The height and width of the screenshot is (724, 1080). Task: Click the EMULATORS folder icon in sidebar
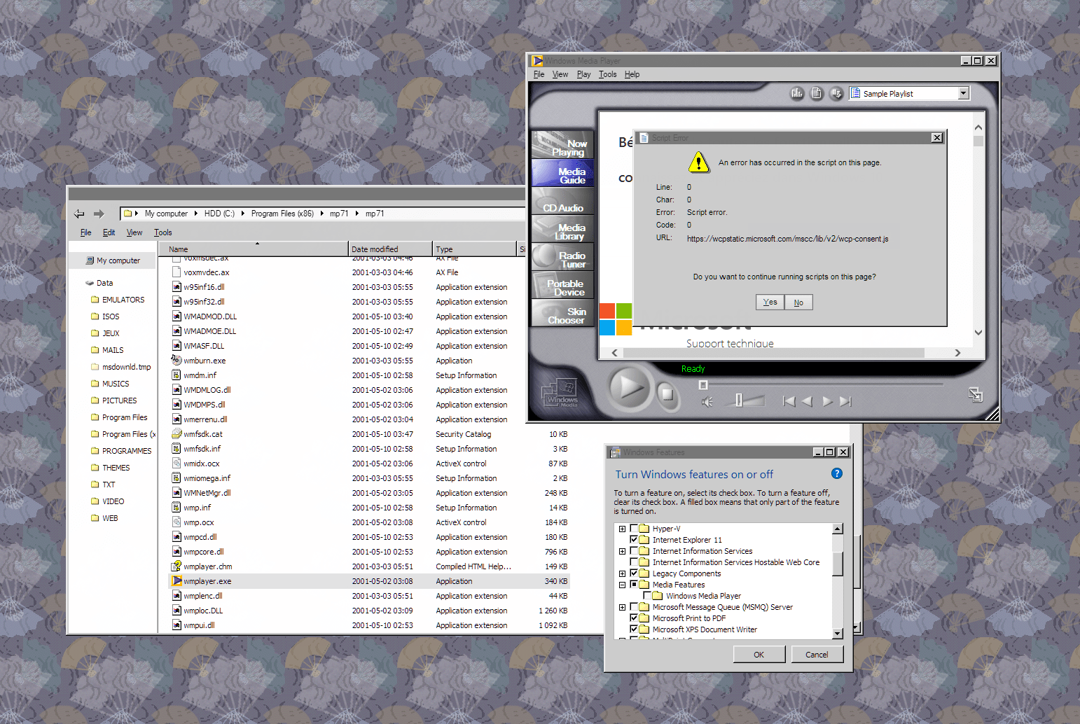(95, 300)
